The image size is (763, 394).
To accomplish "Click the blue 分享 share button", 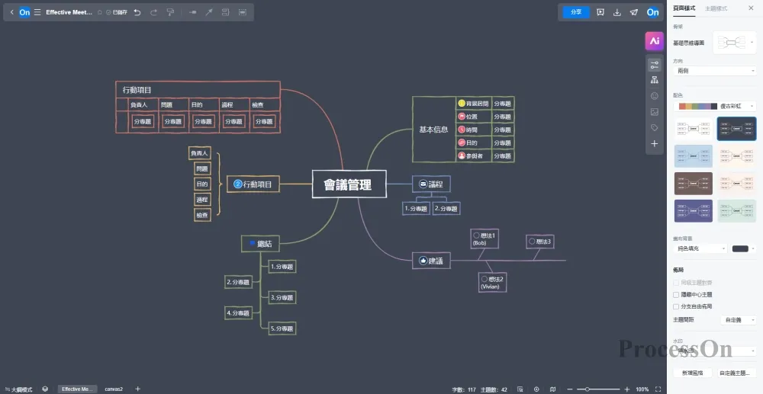I will (x=576, y=12).
